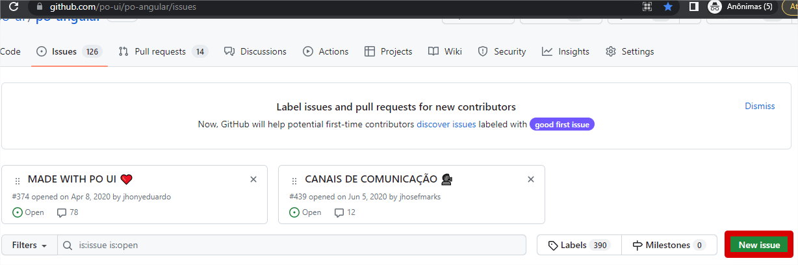Reload the page with the browser refresh icon
Image resolution: width=798 pixels, height=265 pixels.
(12, 6)
